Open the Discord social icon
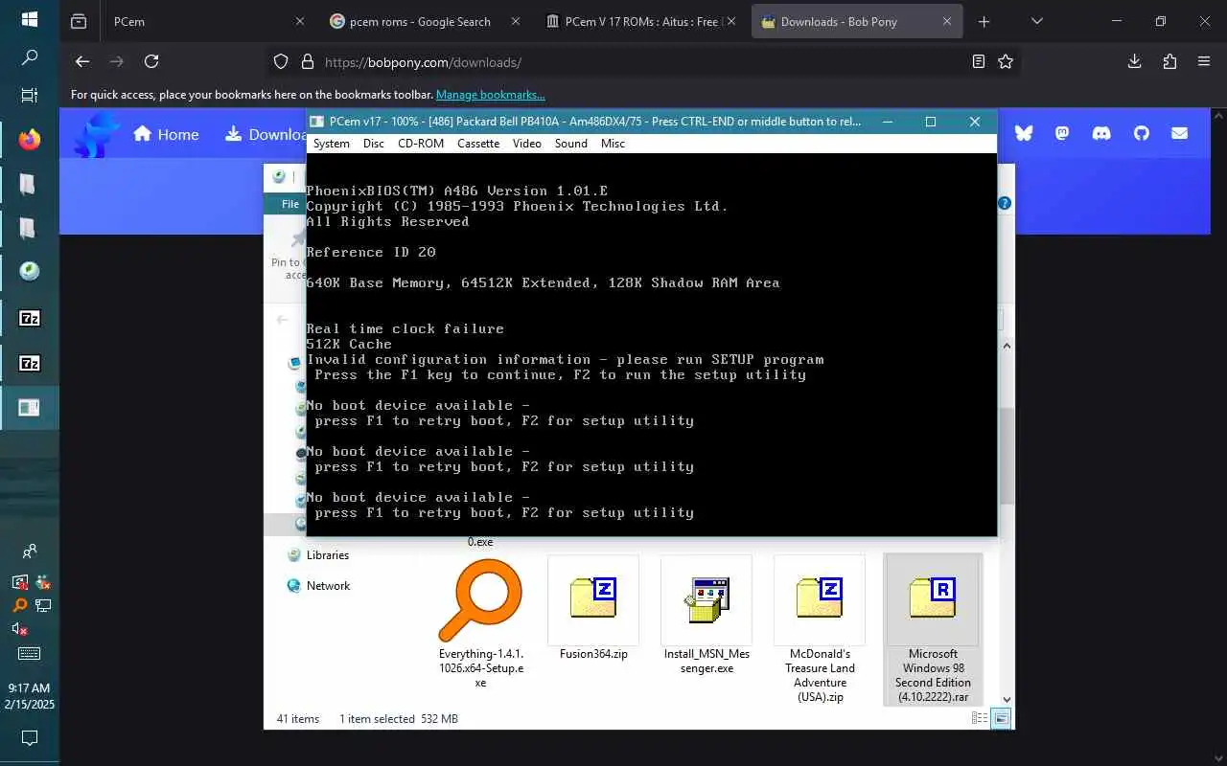Viewport: 1227px width, 766px height. (x=1101, y=133)
